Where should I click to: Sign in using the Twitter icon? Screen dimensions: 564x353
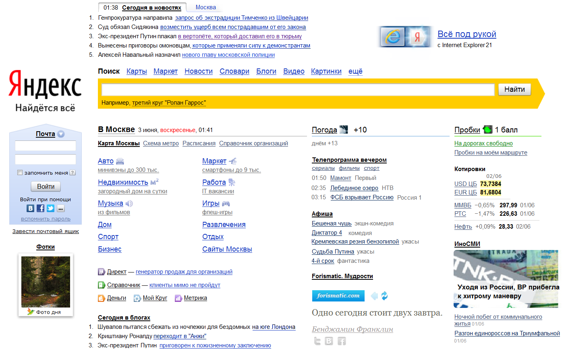coord(50,208)
